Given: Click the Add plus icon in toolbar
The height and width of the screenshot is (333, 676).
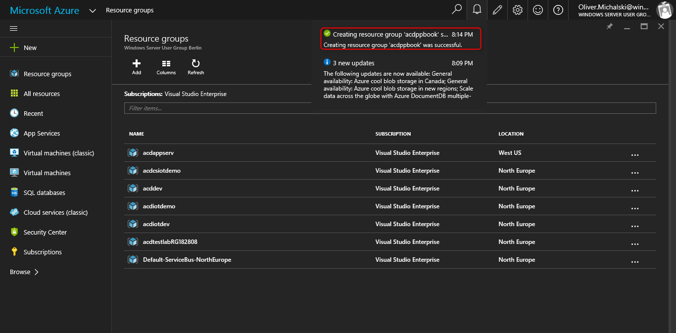Looking at the screenshot, I should pos(137,63).
